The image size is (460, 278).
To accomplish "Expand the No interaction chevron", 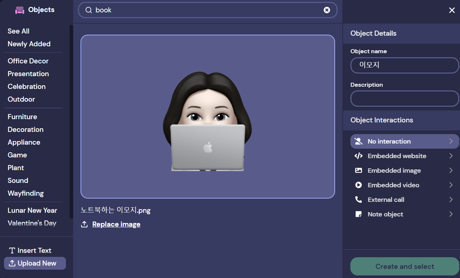I will [451, 141].
